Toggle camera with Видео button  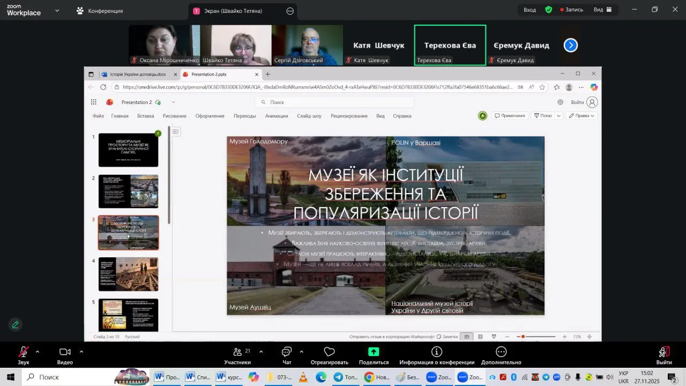(65, 353)
